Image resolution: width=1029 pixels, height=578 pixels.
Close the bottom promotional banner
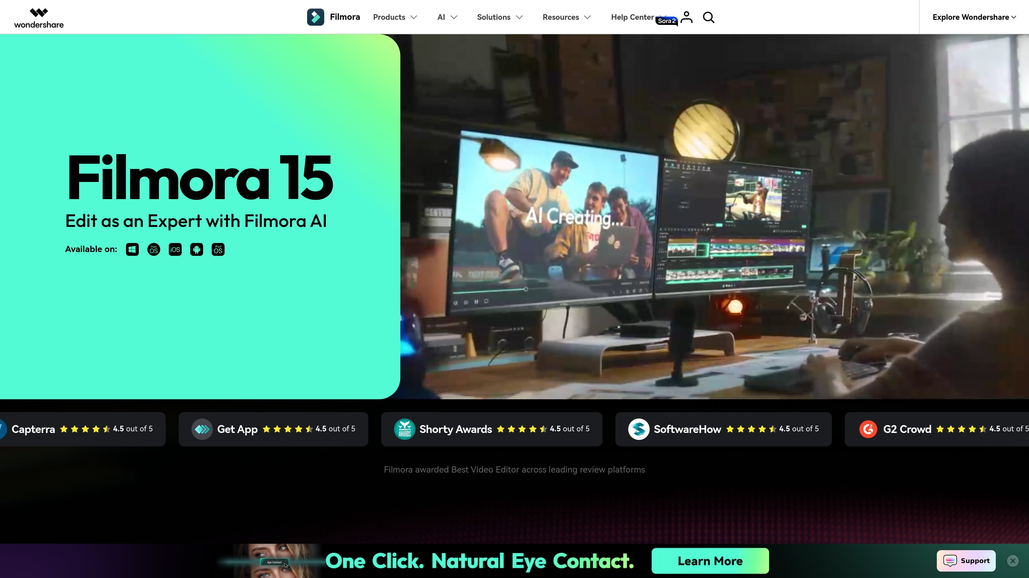pos(1013,561)
